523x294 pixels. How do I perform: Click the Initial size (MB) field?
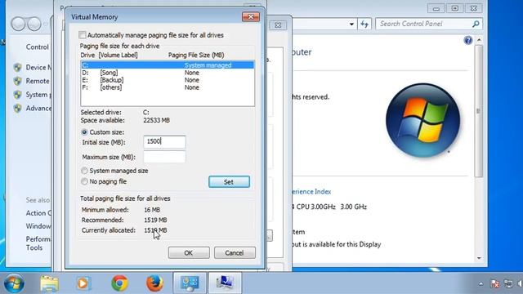(x=164, y=141)
